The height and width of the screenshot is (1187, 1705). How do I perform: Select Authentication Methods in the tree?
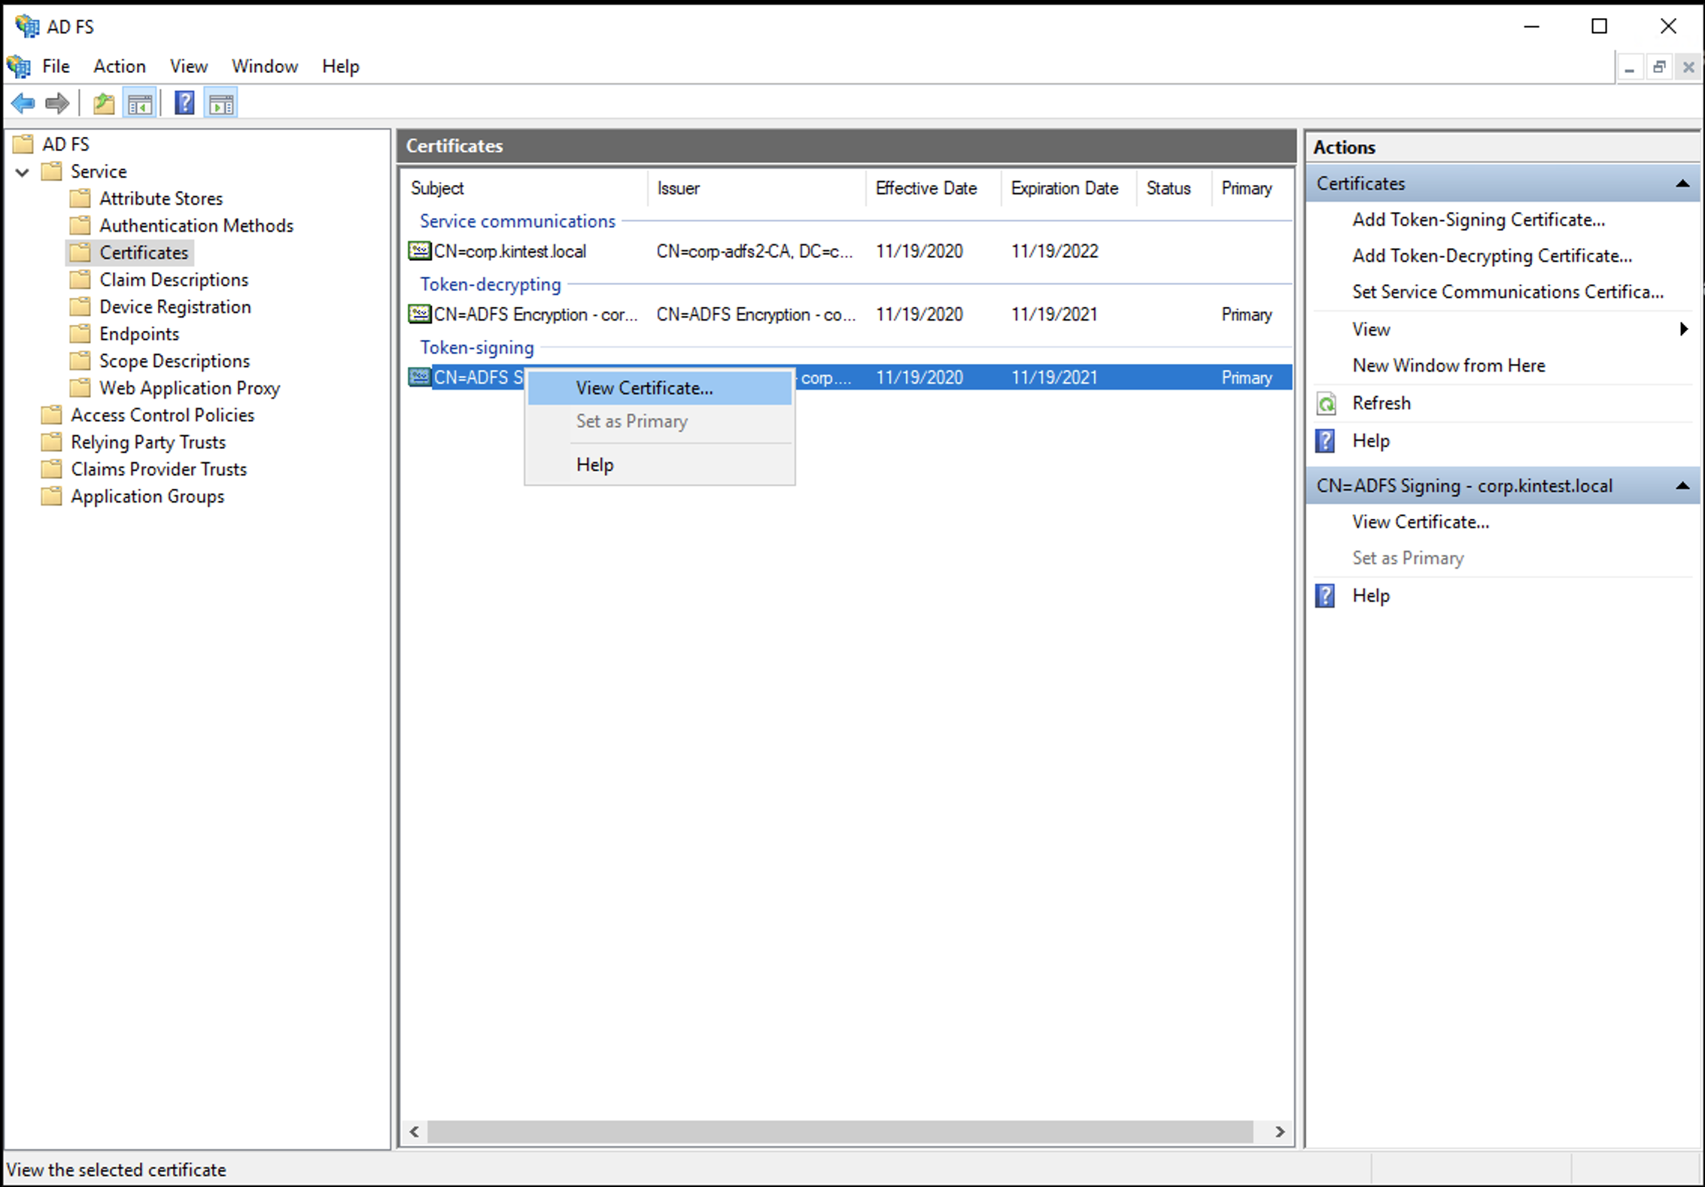(x=196, y=226)
